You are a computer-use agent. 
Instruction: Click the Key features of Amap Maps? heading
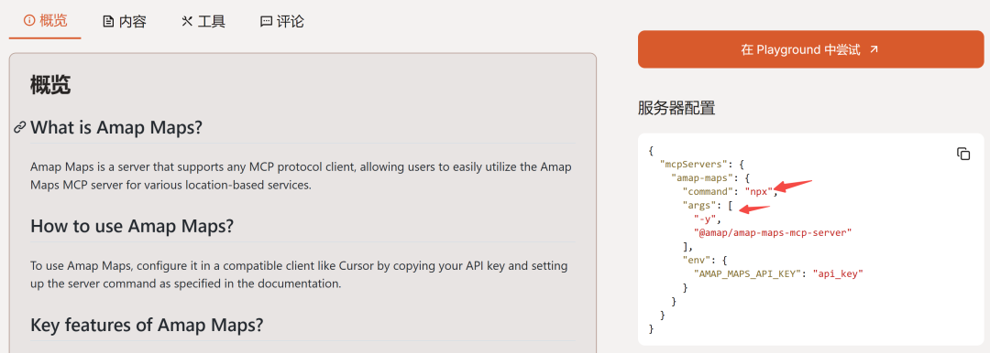click(x=147, y=326)
